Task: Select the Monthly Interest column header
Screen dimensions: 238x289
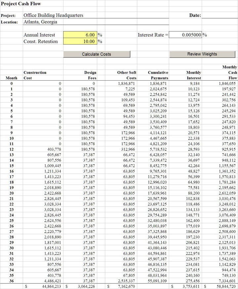Action: [193, 75]
